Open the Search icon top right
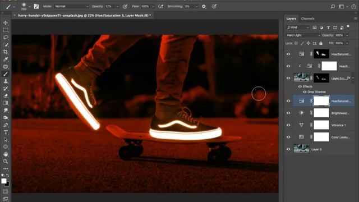The width and height of the screenshot is (359, 202). pyautogui.click(x=333, y=6)
